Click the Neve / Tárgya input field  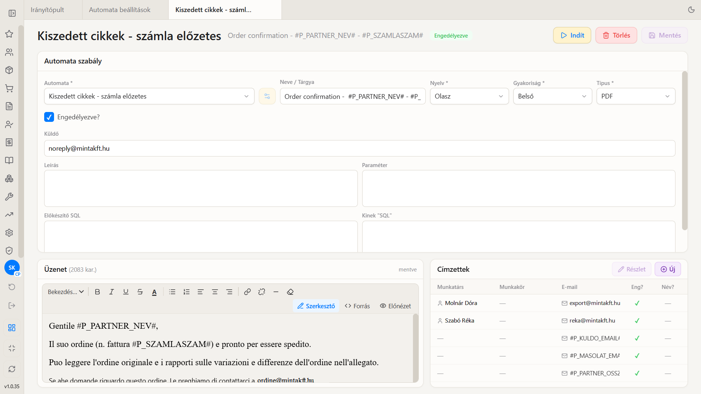353,96
